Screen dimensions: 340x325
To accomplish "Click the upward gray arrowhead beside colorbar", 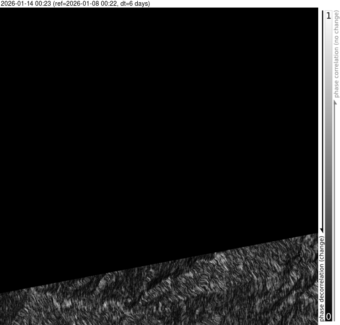I will [336, 102].
